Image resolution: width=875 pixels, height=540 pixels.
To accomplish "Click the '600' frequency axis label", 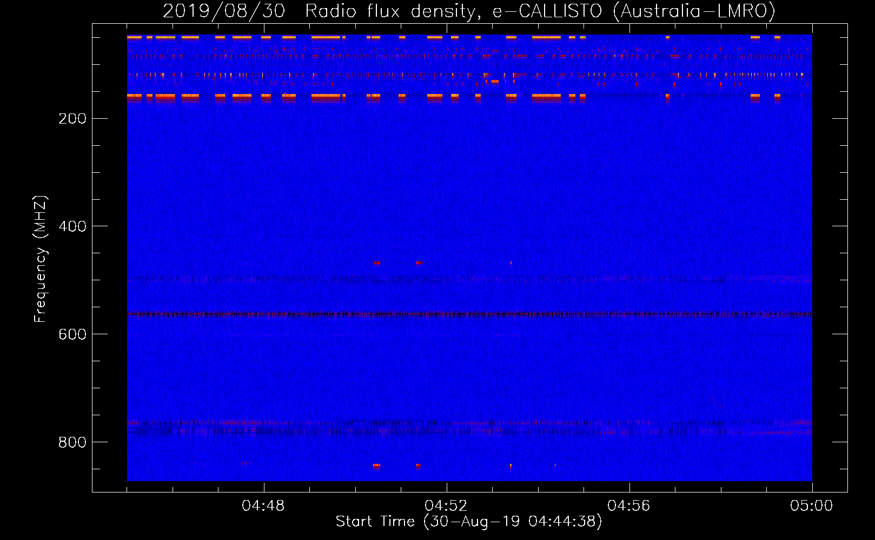I will [x=72, y=335].
